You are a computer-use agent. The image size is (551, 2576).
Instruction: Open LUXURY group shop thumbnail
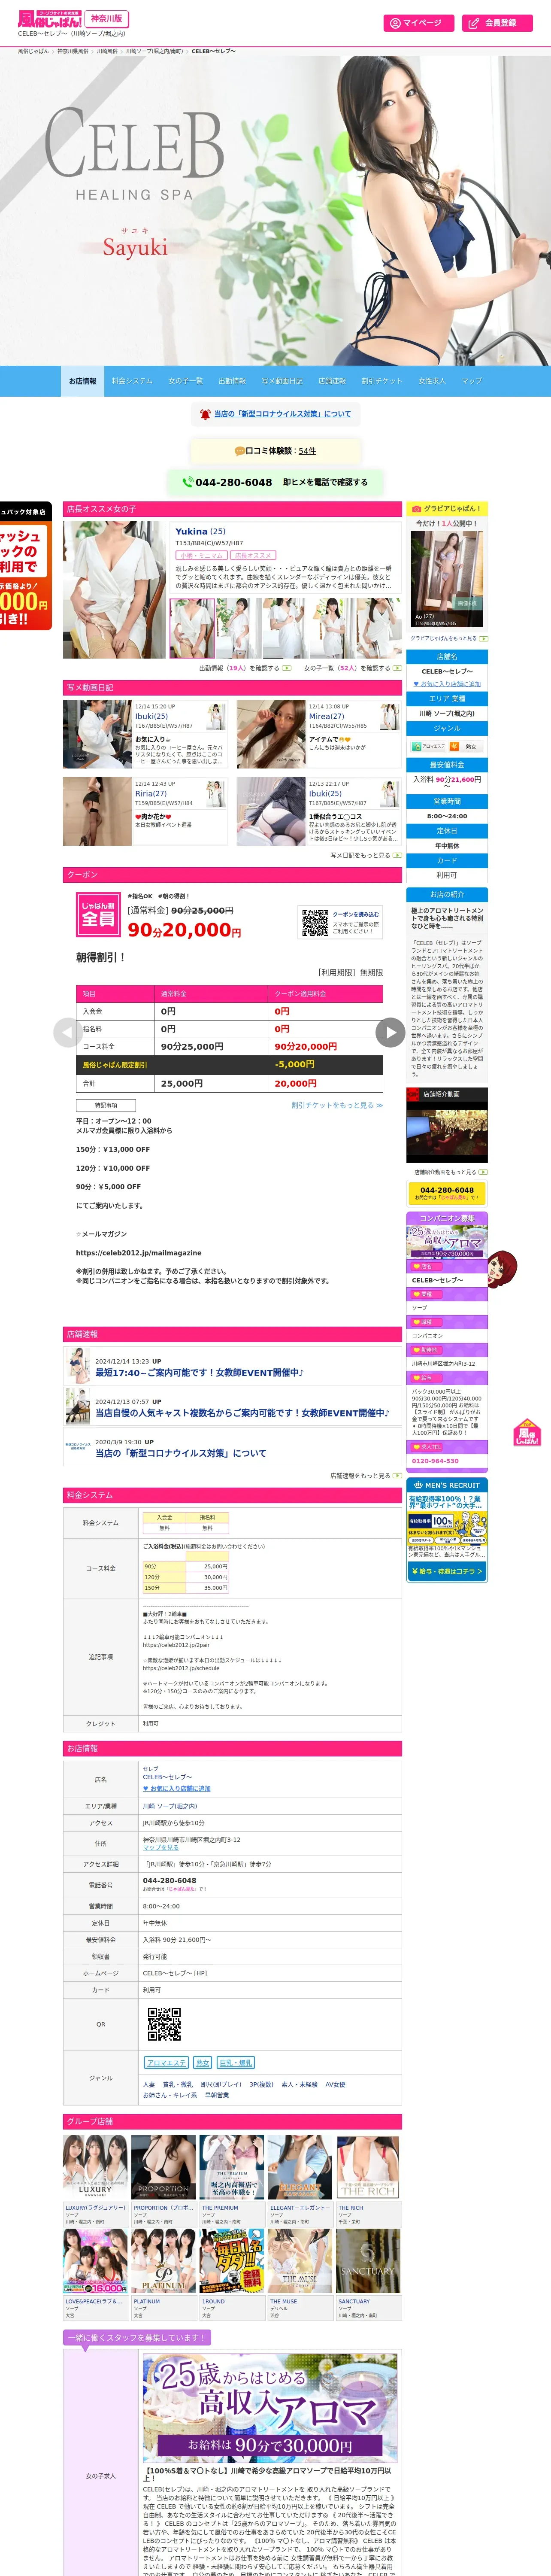click(x=95, y=2166)
